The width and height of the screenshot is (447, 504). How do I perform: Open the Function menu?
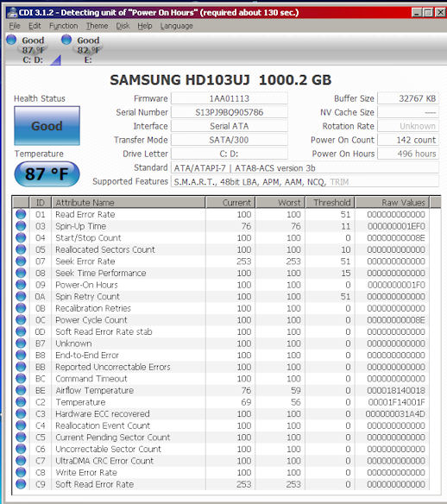(64, 26)
